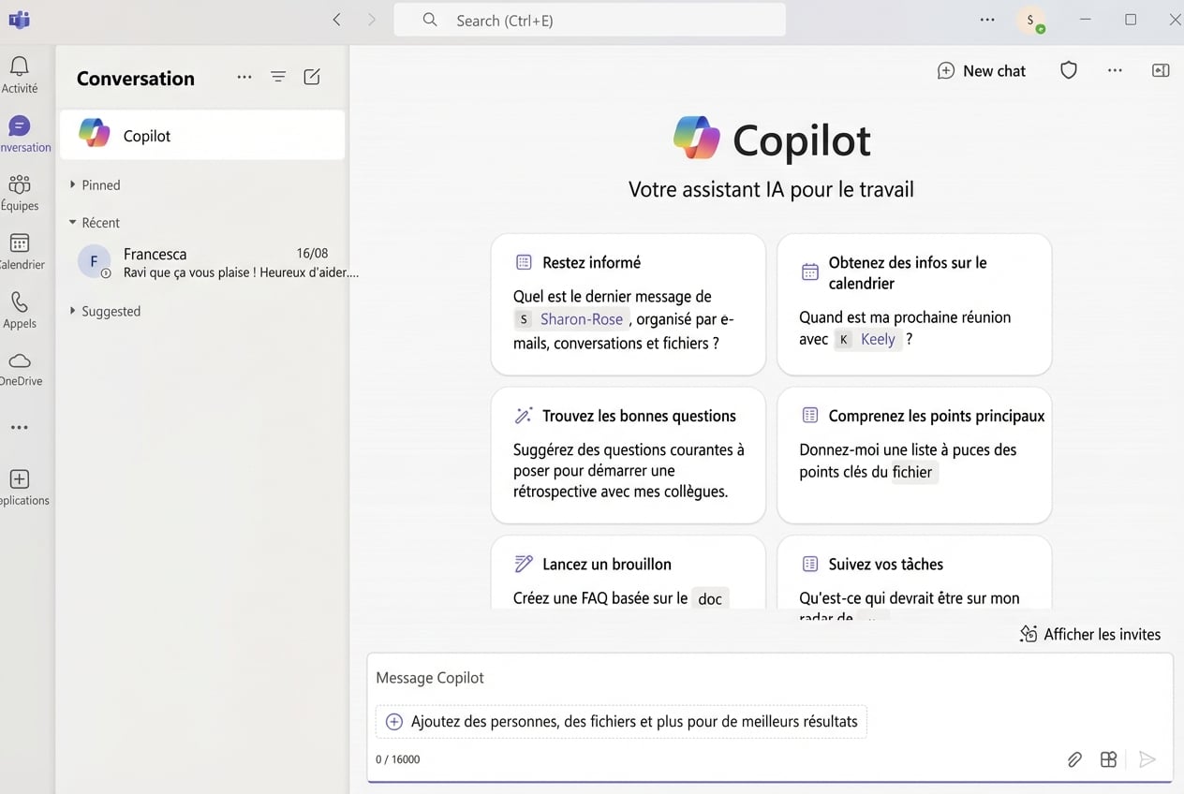Open Applications from the sidebar
This screenshot has width=1184, height=794.
tap(20, 479)
